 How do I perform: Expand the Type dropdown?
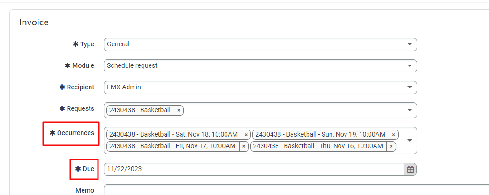[x=410, y=44]
